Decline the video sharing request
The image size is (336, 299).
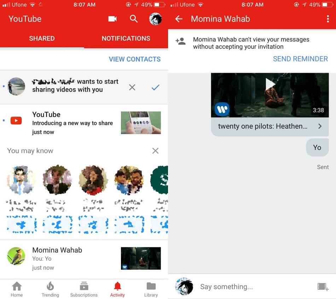tap(132, 87)
